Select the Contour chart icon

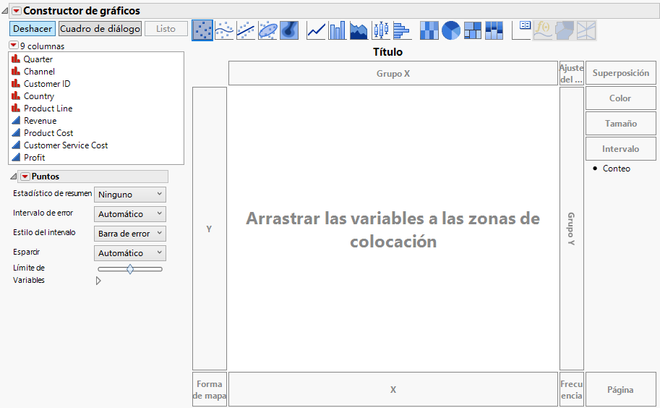tap(289, 30)
